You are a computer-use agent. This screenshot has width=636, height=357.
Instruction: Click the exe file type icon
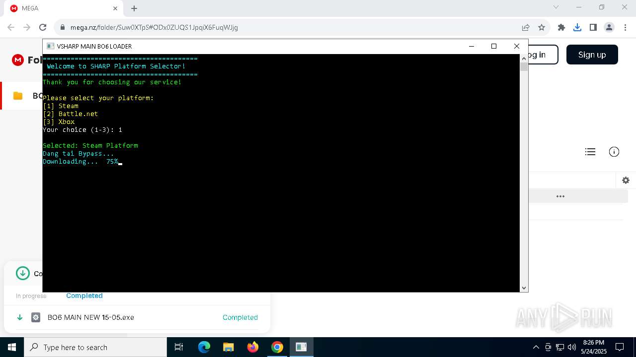(x=36, y=317)
